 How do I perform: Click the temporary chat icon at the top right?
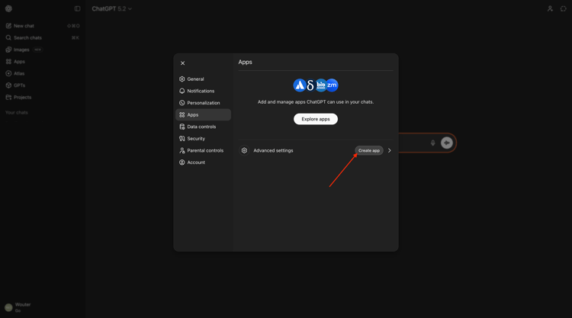[564, 8]
